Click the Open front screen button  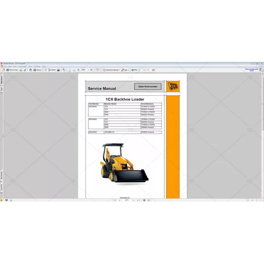point(148,86)
